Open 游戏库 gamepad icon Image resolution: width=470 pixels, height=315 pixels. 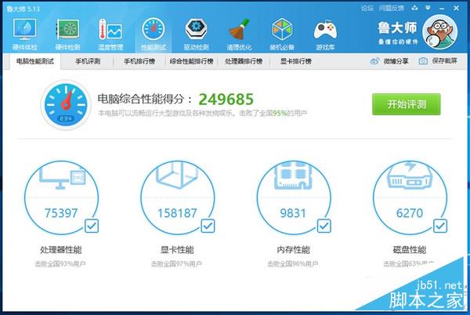[325, 30]
